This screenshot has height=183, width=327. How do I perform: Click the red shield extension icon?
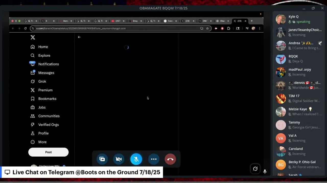point(222,28)
